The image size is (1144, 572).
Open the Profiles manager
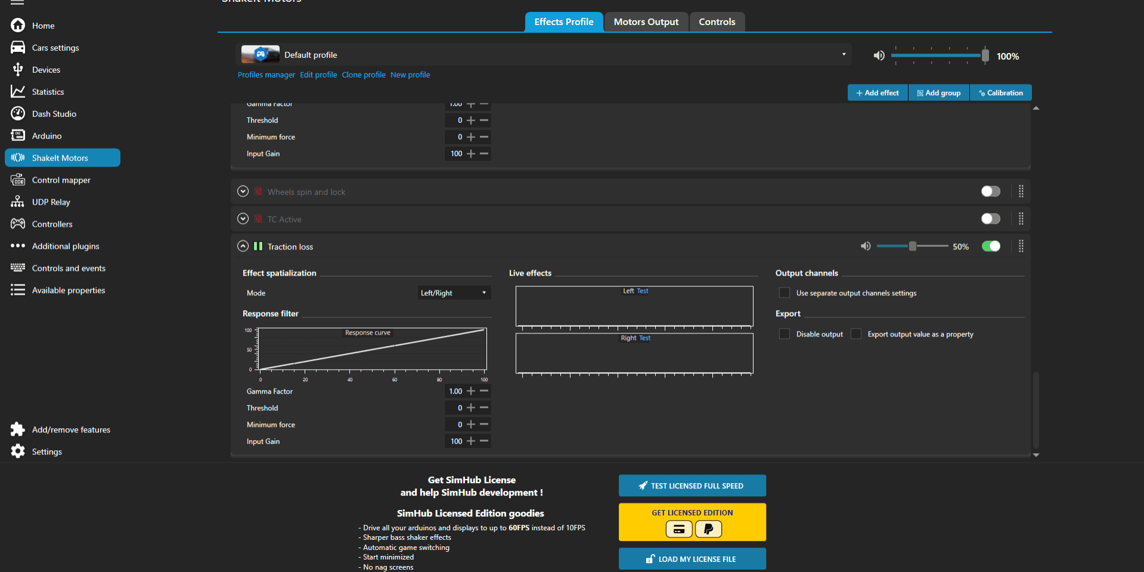[266, 75]
